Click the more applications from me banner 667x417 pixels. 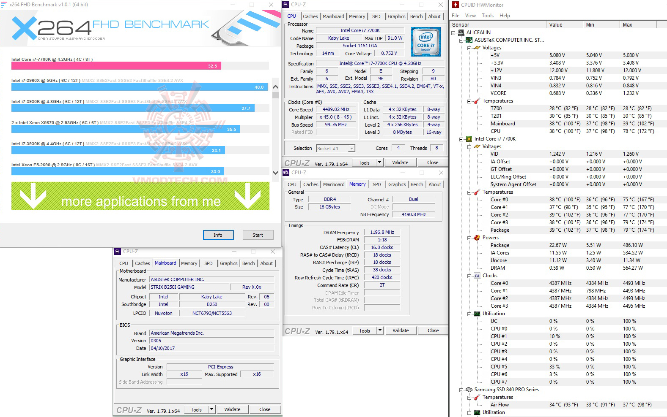click(140, 196)
